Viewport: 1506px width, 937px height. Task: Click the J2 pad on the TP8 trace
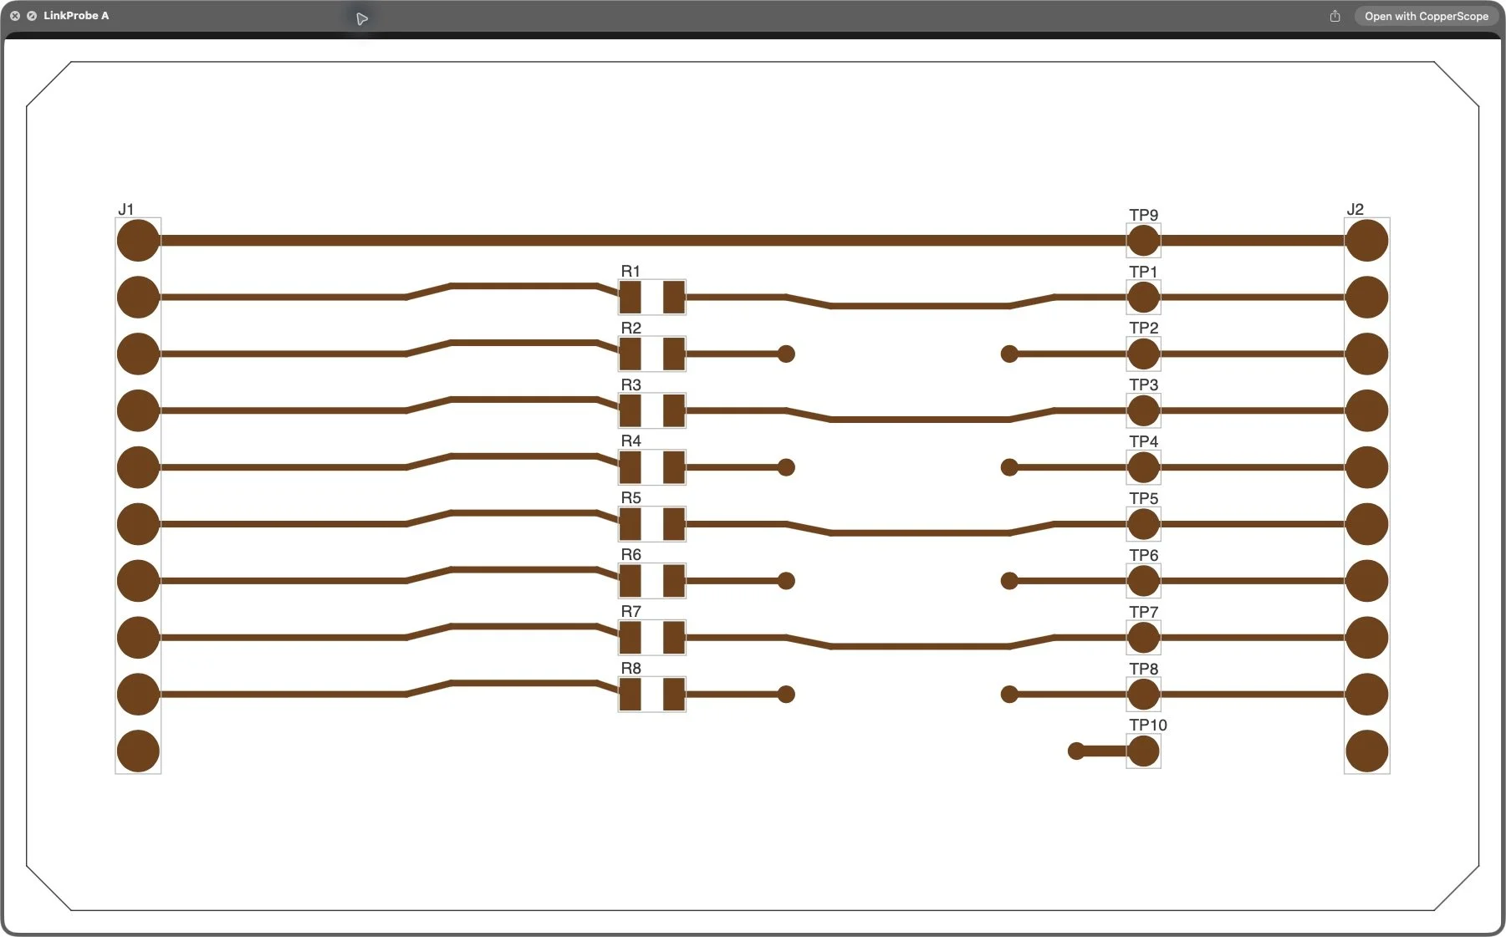click(1367, 695)
